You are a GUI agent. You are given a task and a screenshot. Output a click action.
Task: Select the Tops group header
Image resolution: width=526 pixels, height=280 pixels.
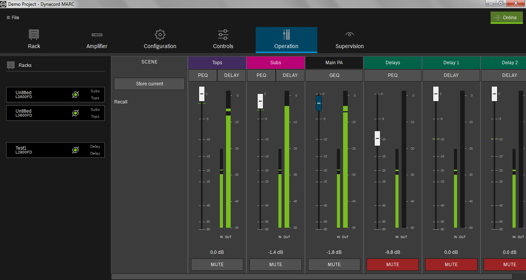(217, 63)
